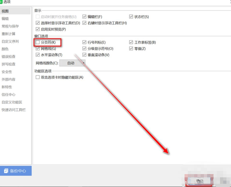
Task: Switch to 常规与保存 settings category
Action: coord(10,26)
